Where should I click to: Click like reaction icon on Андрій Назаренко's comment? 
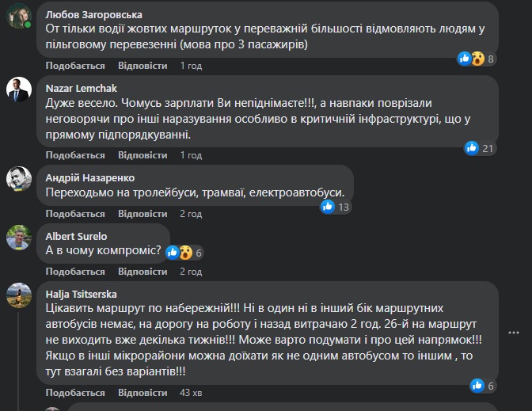(x=328, y=207)
